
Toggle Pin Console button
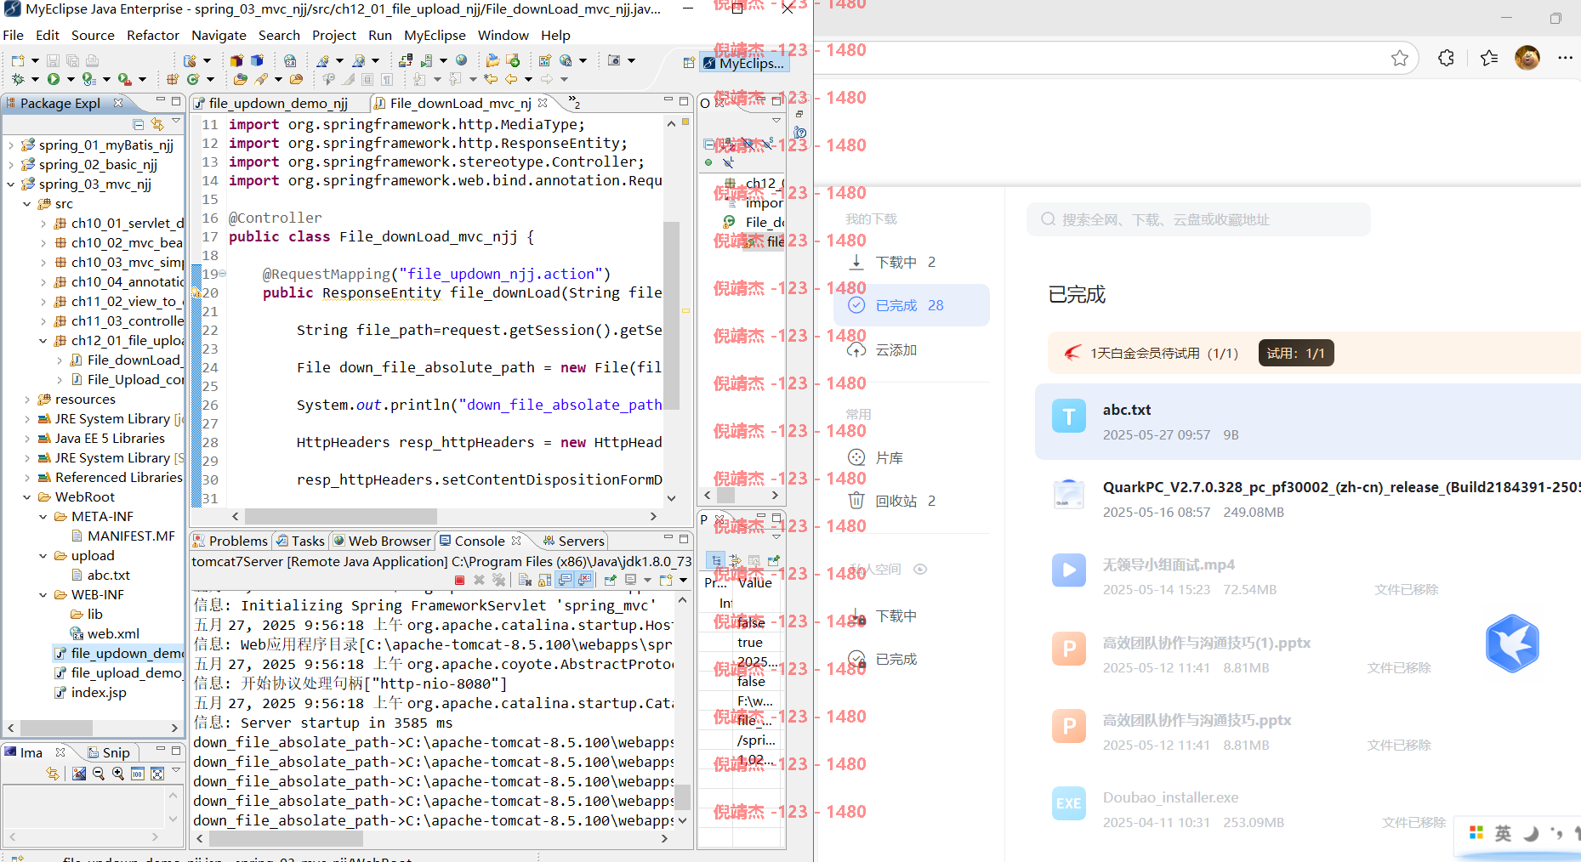pyautogui.click(x=610, y=580)
